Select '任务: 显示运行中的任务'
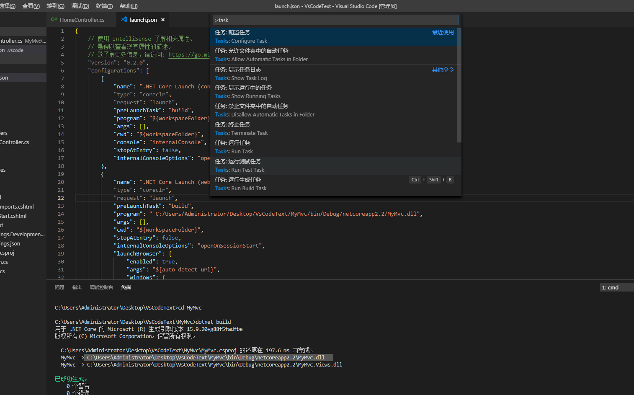Image resolution: width=634 pixels, height=395 pixels. click(293, 91)
